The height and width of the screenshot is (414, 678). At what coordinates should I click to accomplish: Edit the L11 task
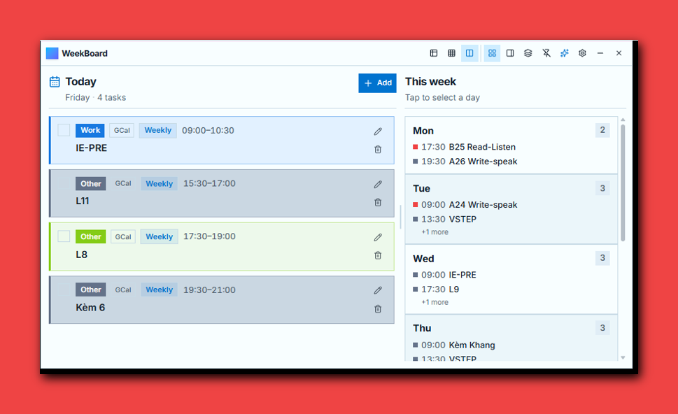[378, 185]
